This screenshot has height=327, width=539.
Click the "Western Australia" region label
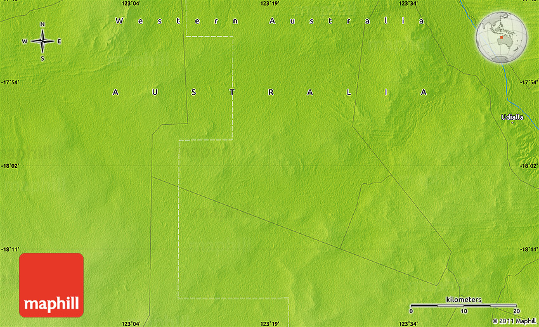270,21
